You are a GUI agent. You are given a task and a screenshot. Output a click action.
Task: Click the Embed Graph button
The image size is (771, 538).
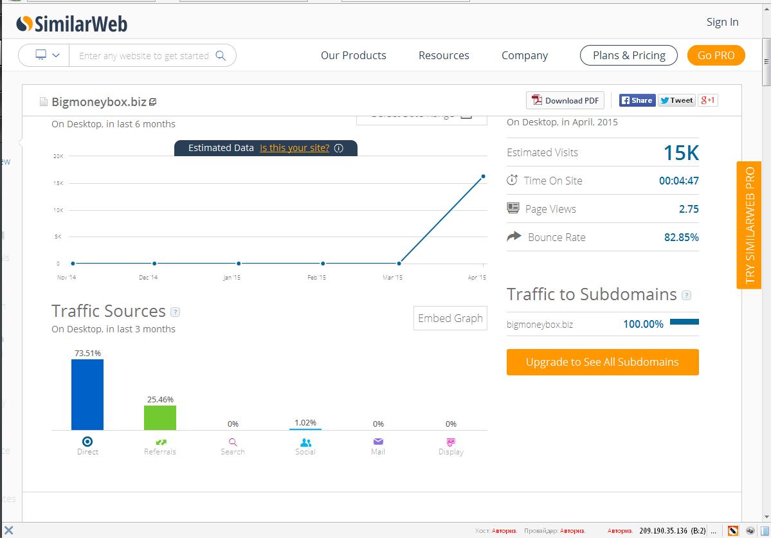point(450,318)
